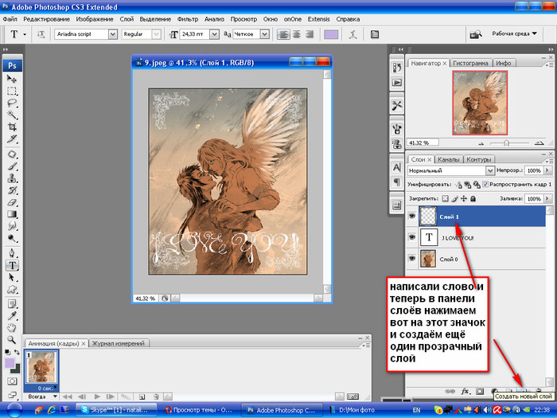The height and width of the screenshot is (418, 557).
Task: Click the center text alignment icon
Action: [296, 34]
